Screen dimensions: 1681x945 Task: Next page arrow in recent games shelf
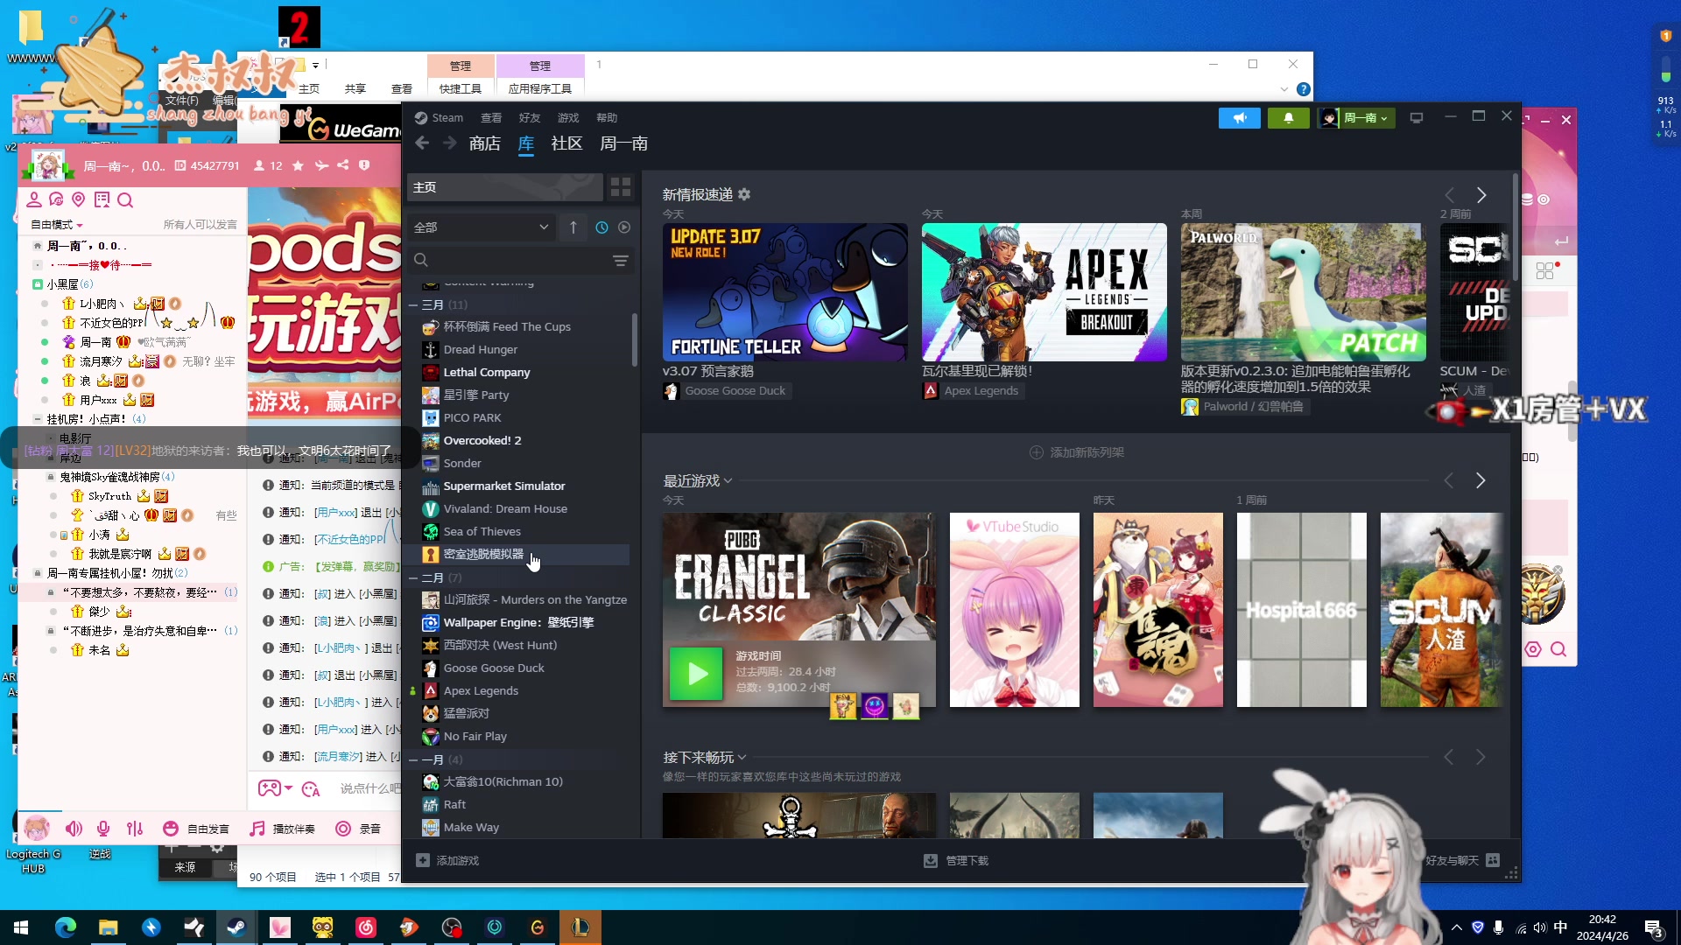pos(1481,481)
